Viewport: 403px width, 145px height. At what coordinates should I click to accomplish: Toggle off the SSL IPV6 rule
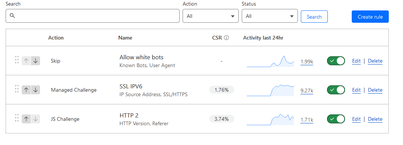(x=336, y=90)
